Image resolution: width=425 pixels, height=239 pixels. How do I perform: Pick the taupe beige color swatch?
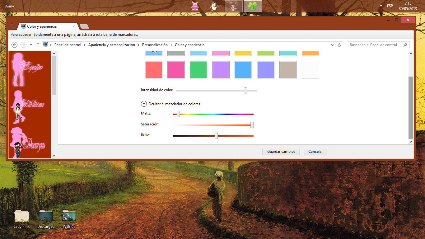click(288, 70)
